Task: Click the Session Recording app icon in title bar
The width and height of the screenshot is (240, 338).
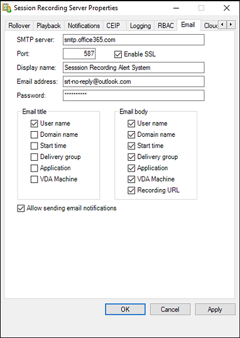Action: (x=7, y=8)
